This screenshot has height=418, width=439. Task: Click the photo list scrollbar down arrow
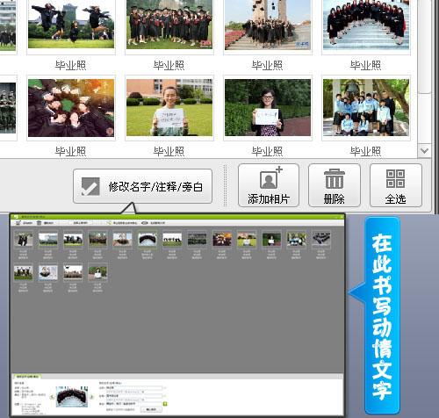[x=424, y=151]
